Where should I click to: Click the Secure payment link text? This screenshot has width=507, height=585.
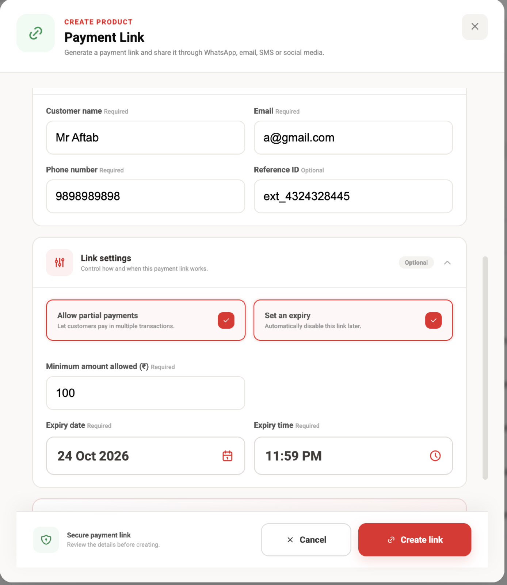click(99, 535)
